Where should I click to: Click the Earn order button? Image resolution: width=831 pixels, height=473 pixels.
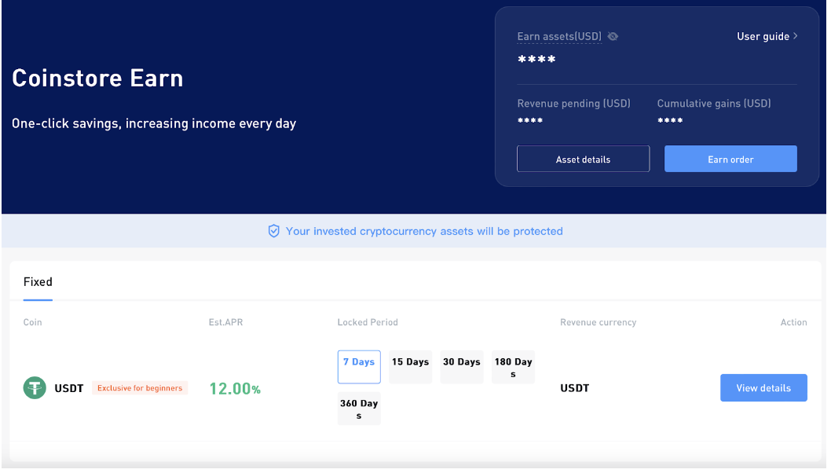pos(730,158)
